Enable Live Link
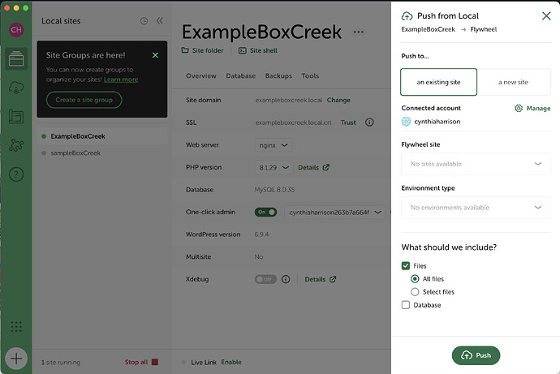Screen dimensions: 560x374 231,362
